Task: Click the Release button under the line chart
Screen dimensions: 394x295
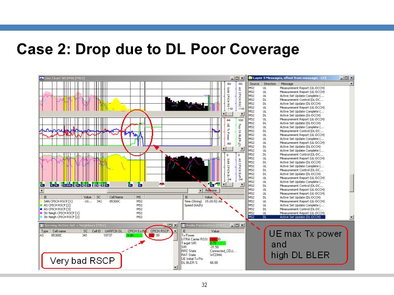Action: 211,191
